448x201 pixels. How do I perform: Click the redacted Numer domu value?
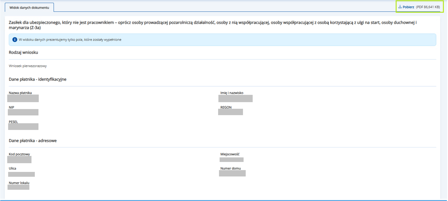tap(232, 173)
